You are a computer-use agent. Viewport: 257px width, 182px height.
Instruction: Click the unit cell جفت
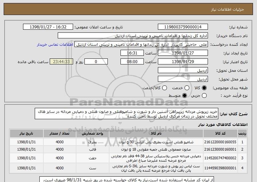pyautogui.click(x=92, y=158)
